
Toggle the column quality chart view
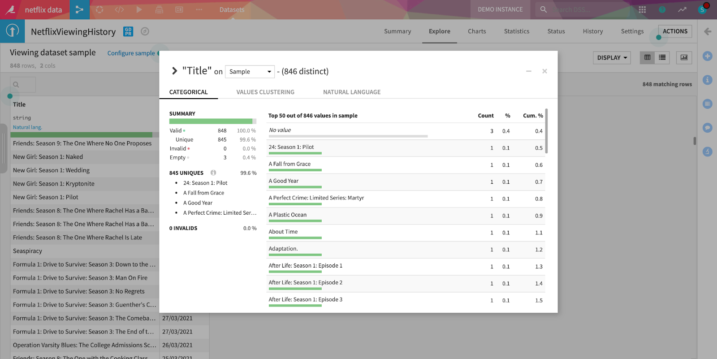[x=684, y=57]
